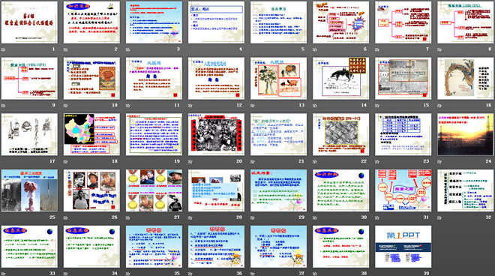Image resolution: width=495 pixels, height=276 pixels.
Task: Click animation star beneath slide 12
Action: coord(190,106)
